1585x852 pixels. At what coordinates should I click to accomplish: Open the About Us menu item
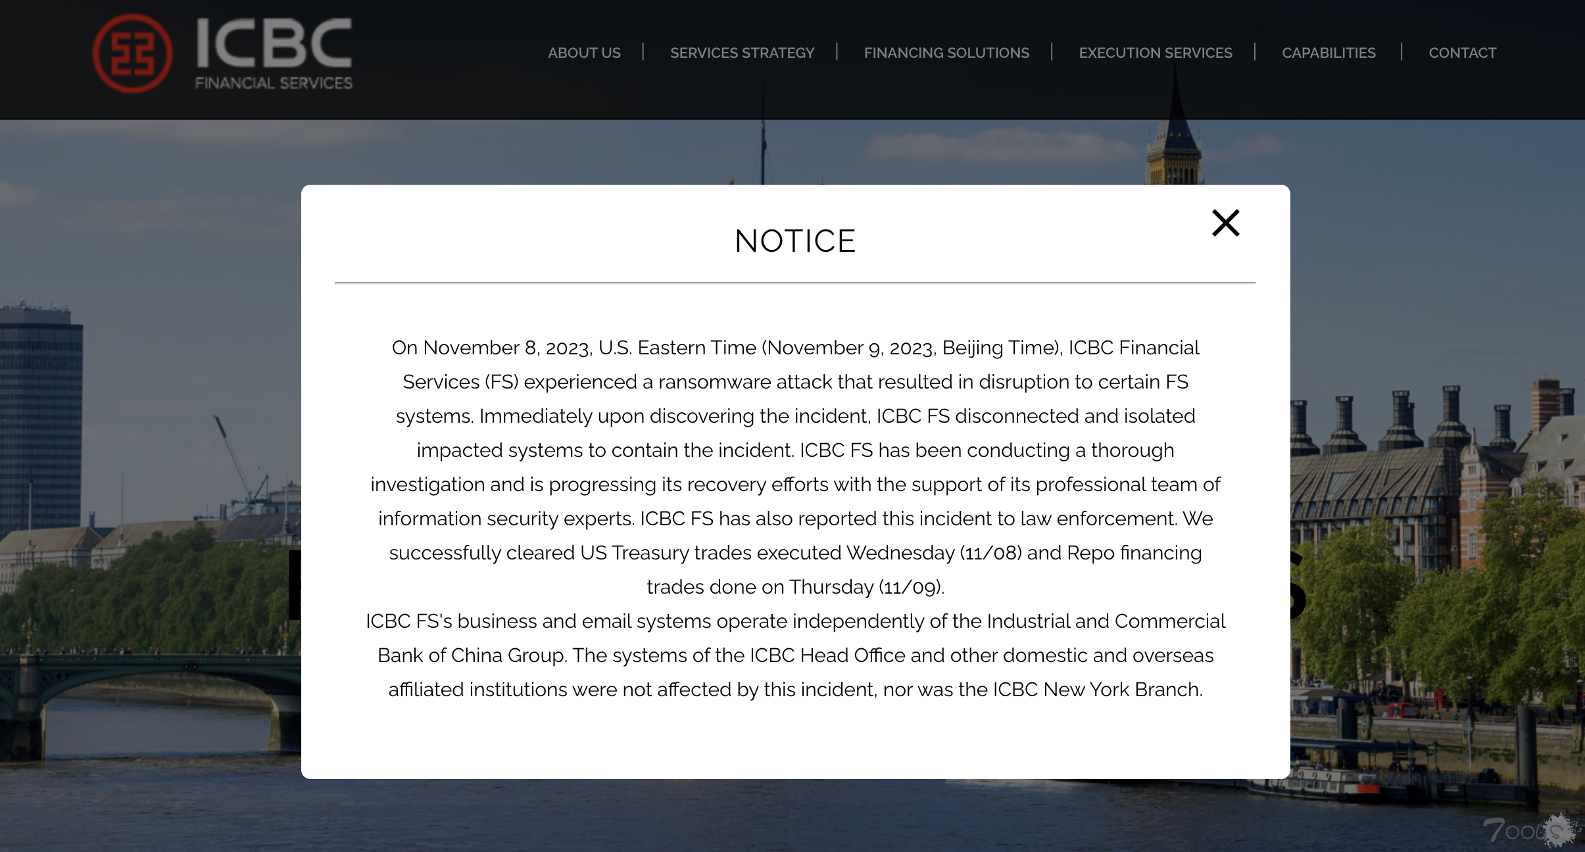584,53
